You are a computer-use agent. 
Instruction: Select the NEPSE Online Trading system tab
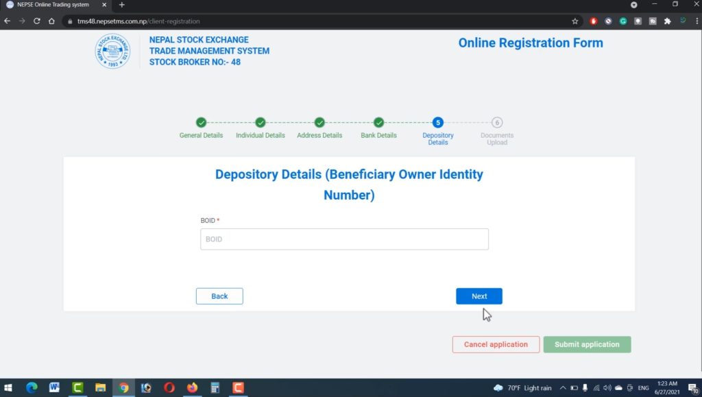pyautogui.click(x=53, y=5)
